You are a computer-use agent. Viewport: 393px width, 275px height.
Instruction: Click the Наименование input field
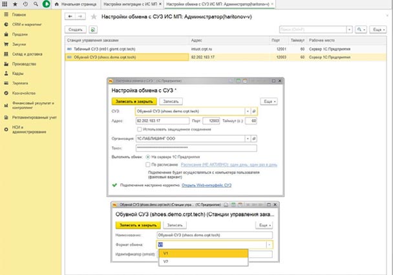click(x=215, y=235)
